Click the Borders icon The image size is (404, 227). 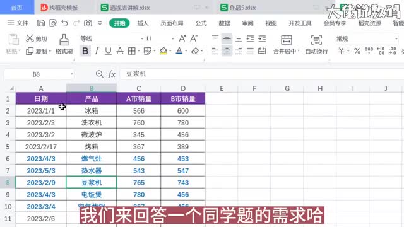coord(132,51)
